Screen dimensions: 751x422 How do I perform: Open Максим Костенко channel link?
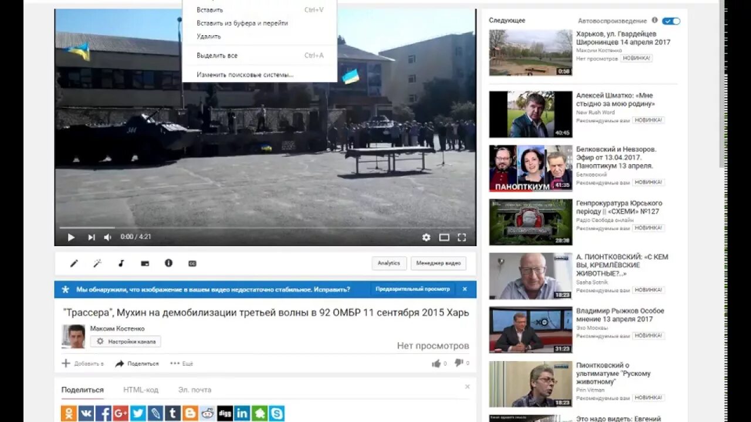click(117, 329)
